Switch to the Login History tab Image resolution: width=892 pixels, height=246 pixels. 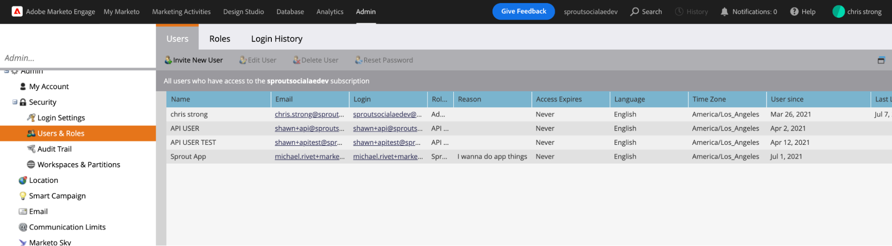277,39
